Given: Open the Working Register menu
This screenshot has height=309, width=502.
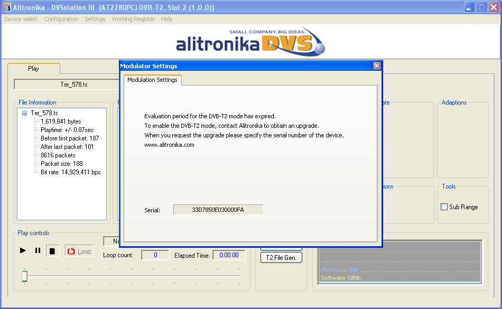Looking at the screenshot, I should pos(133,19).
